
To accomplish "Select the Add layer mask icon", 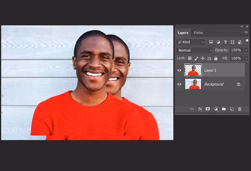I will click(208, 109).
